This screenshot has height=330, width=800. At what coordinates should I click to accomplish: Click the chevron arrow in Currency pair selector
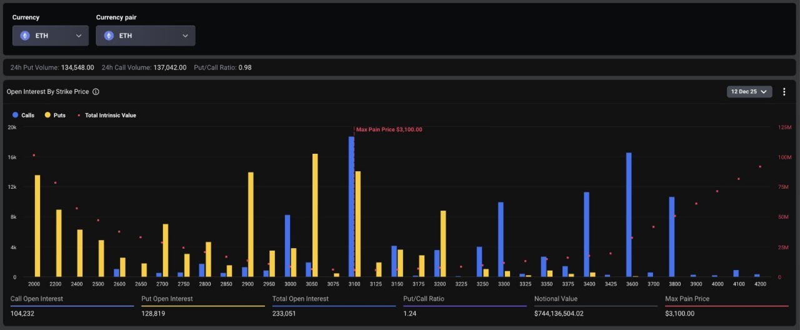click(x=185, y=36)
